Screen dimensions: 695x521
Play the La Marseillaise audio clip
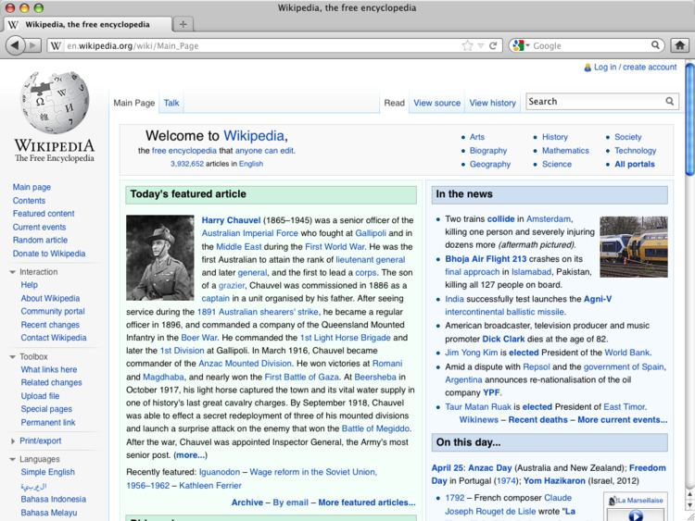(x=635, y=515)
